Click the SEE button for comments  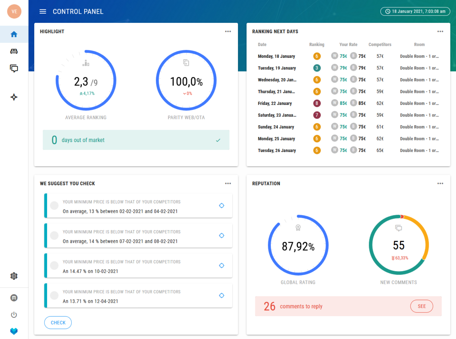(x=422, y=306)
